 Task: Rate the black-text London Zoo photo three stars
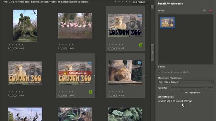(x=116, y=45)
